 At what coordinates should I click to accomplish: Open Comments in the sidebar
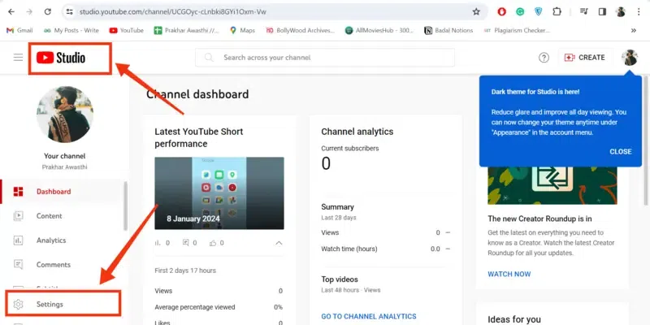63,265
